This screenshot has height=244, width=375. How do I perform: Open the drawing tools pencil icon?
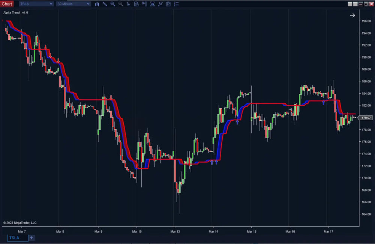click(x=105, y=4)
